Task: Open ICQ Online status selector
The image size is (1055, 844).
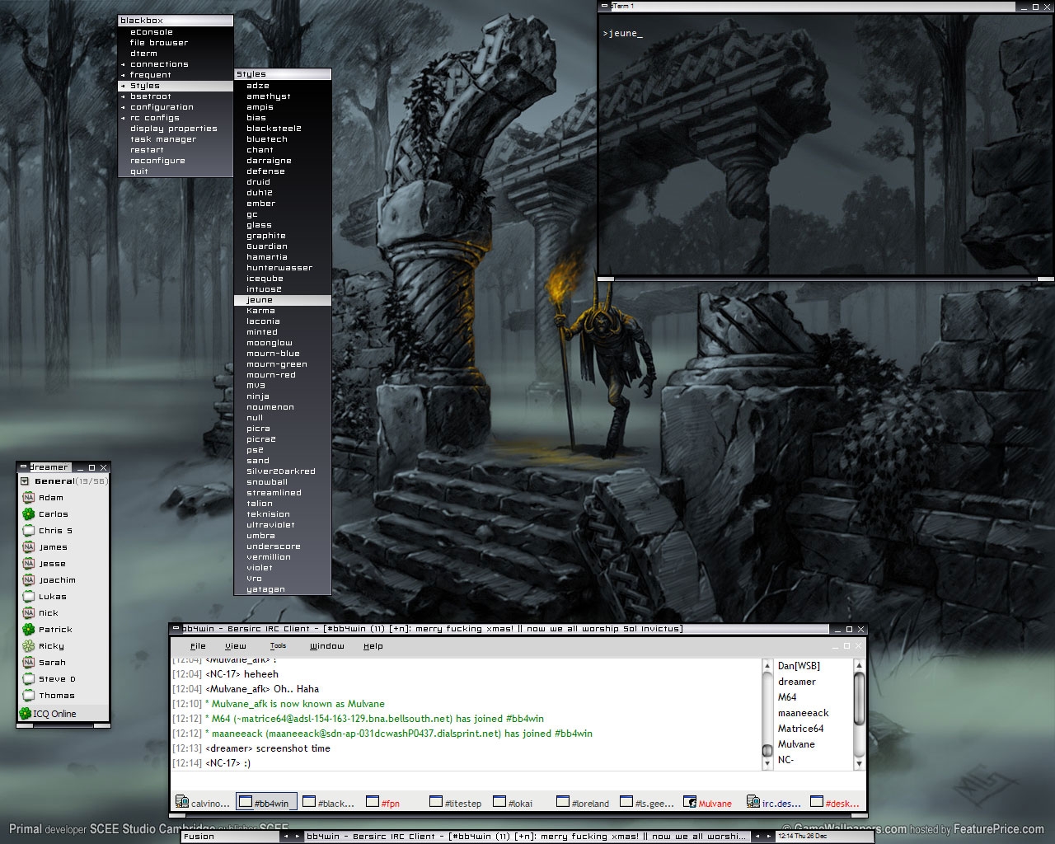Action: [x=63, y=714]
